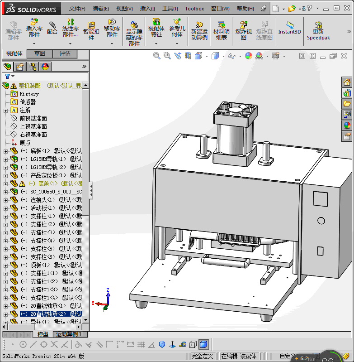Expand the command manager overflow chevron
Image resolution: width=354 pixels, height=362 pixels.
click(349, 31)
